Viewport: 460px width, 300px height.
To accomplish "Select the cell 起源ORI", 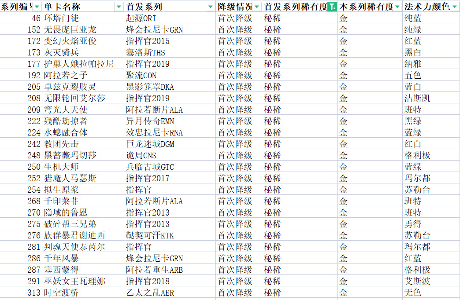I will point(170,18).
